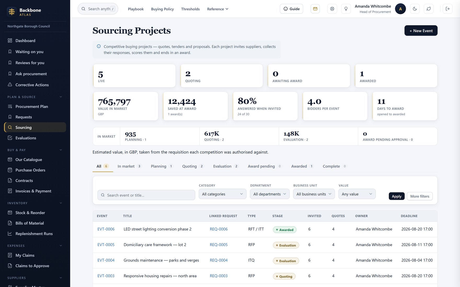Open Requests in sidebar

[x=35, y=117]
